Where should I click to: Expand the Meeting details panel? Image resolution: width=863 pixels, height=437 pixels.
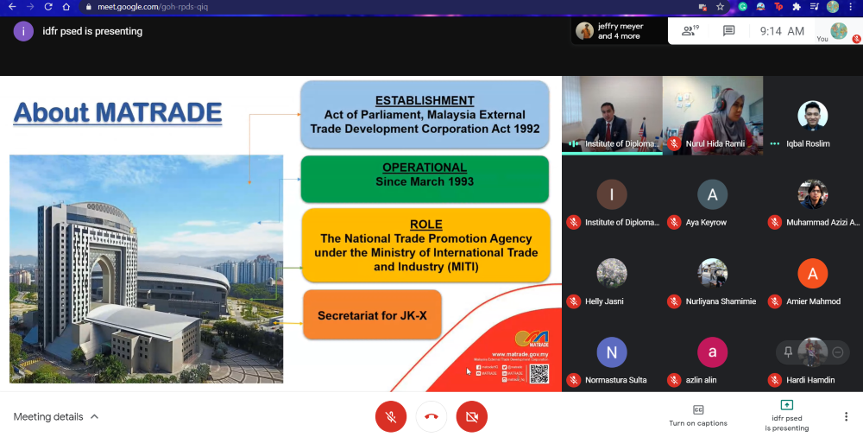(x=56, y=417)
